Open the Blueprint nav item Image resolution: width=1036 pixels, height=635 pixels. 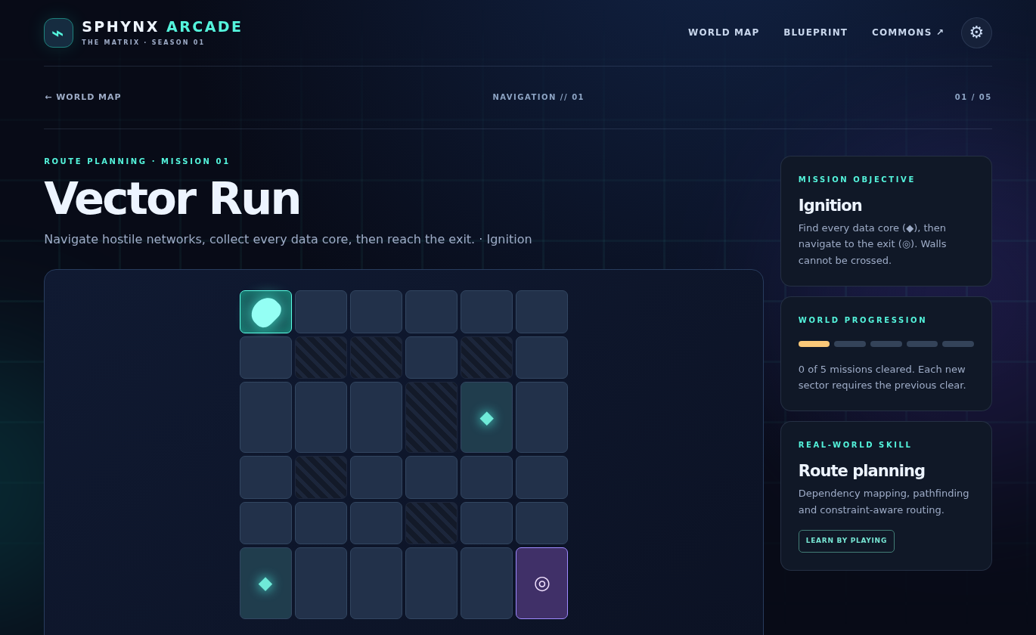click(815, 33)
